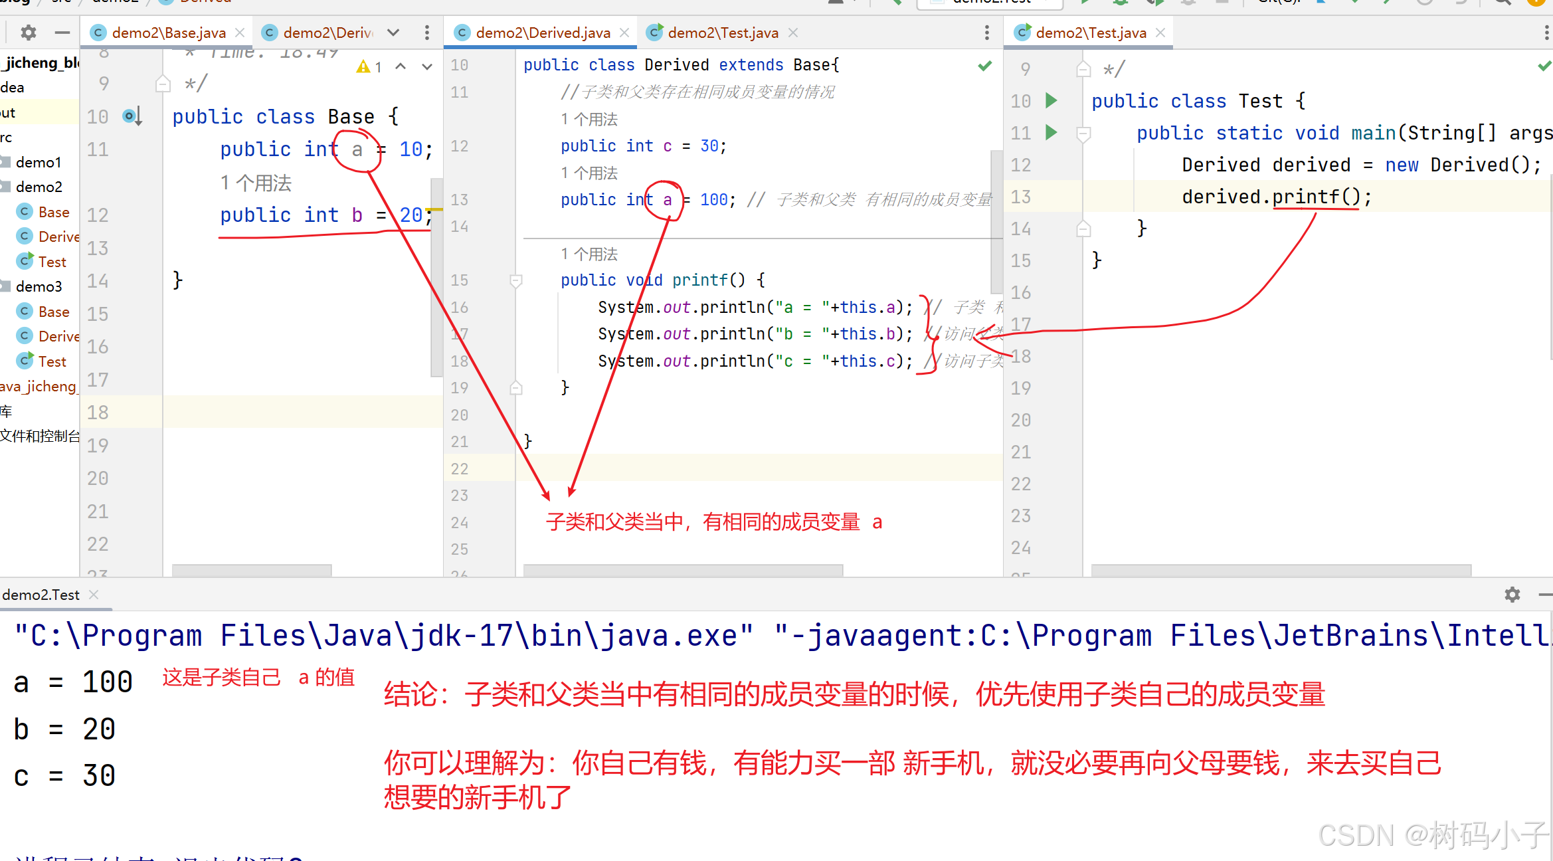Open run panel settings gear icon

(x=1512, y=595)
